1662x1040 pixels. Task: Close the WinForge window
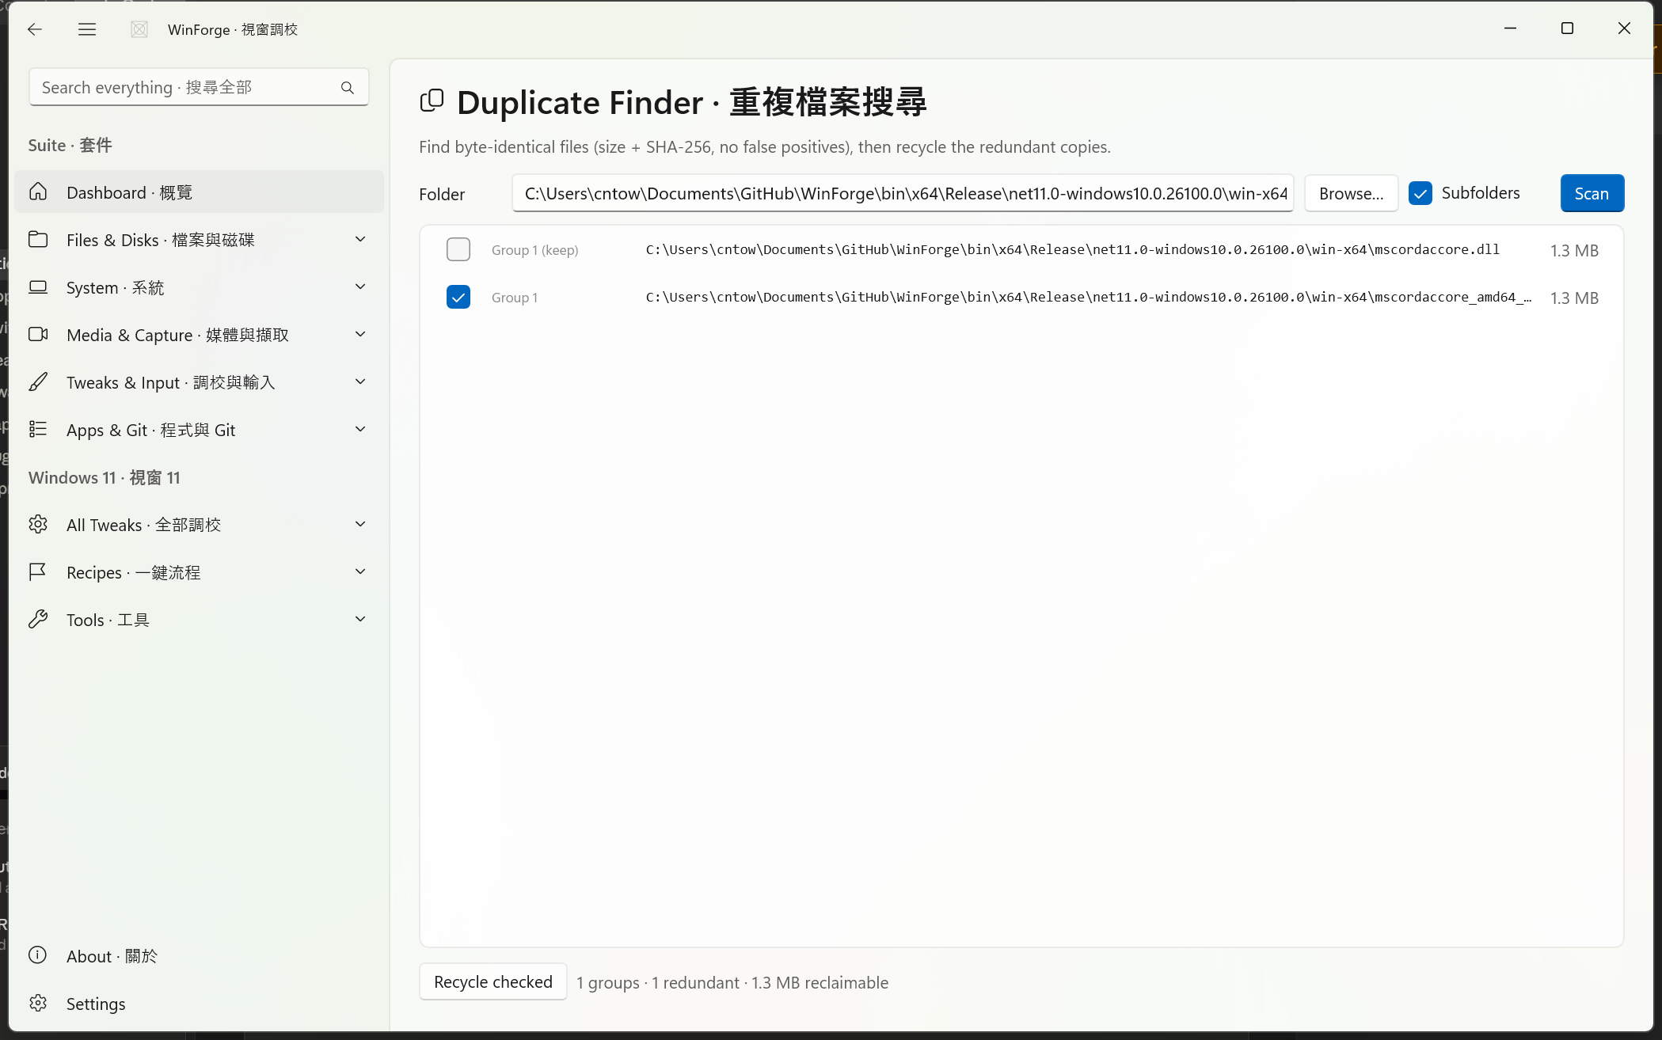click(1624, 28)
